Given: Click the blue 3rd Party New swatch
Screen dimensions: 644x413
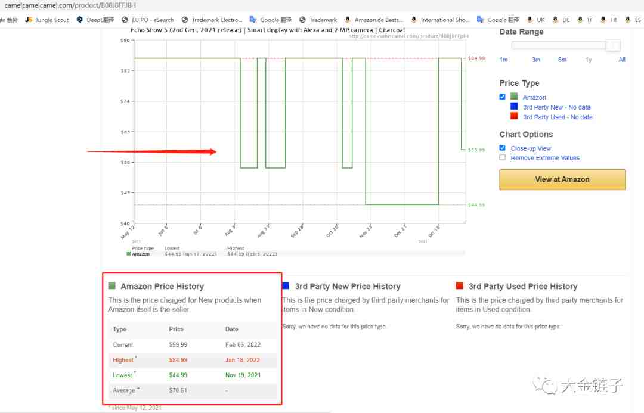Looking at the screenshot, I should click(514, 106).
